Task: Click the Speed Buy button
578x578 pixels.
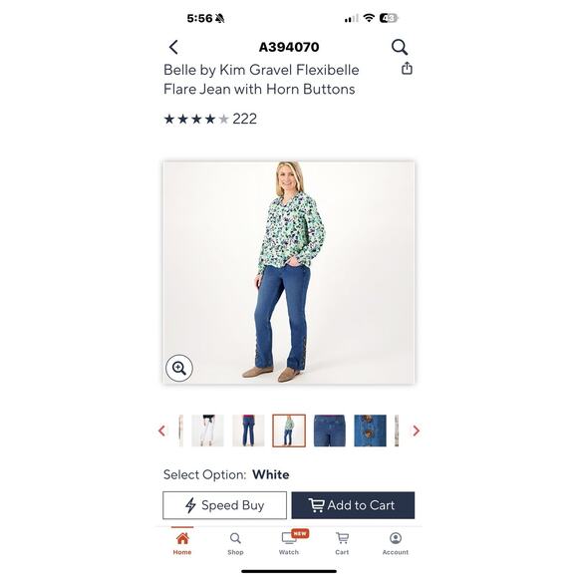Action: click(x=224, y=505)
